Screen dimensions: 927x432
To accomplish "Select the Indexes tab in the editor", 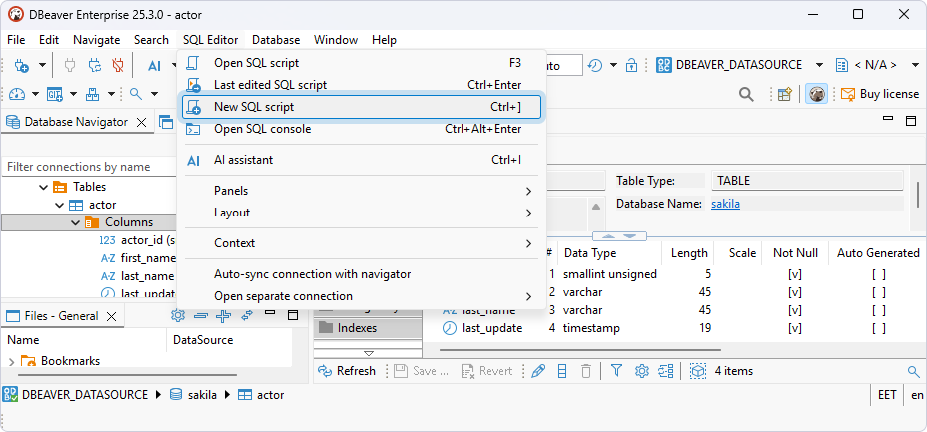I will pos(368,328).
